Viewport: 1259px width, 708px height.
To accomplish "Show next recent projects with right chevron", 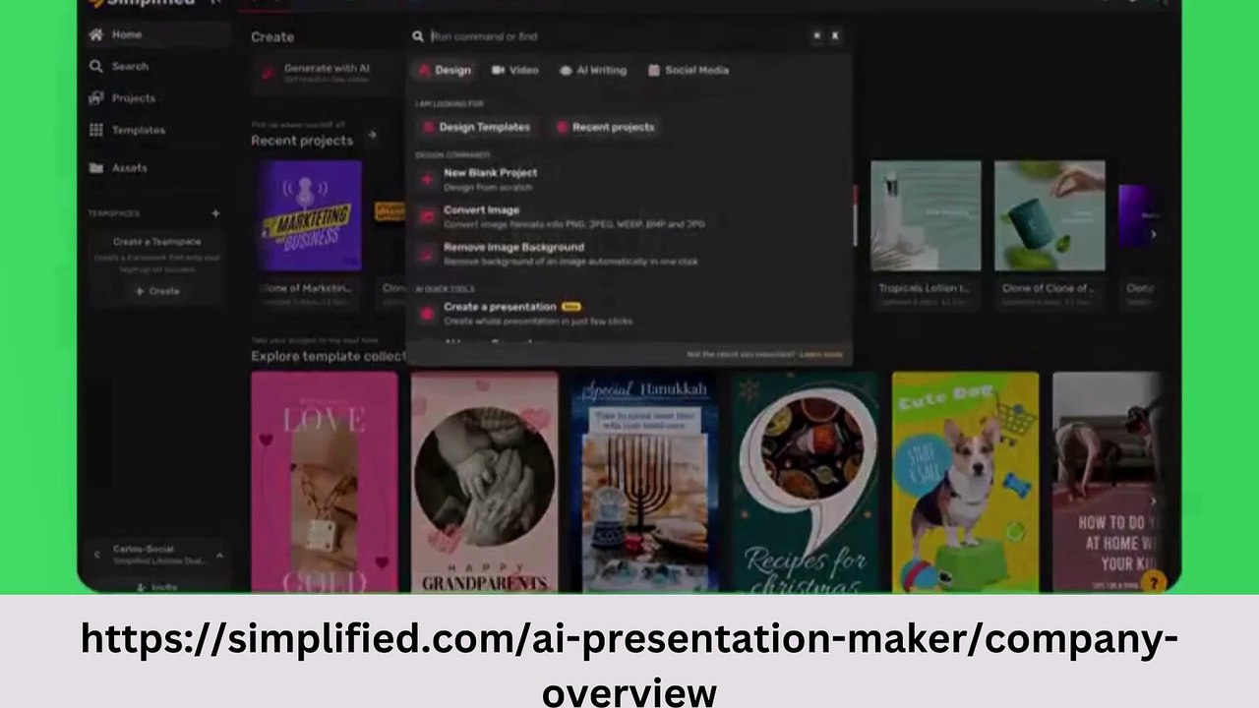I will (x=1153, y=234).
